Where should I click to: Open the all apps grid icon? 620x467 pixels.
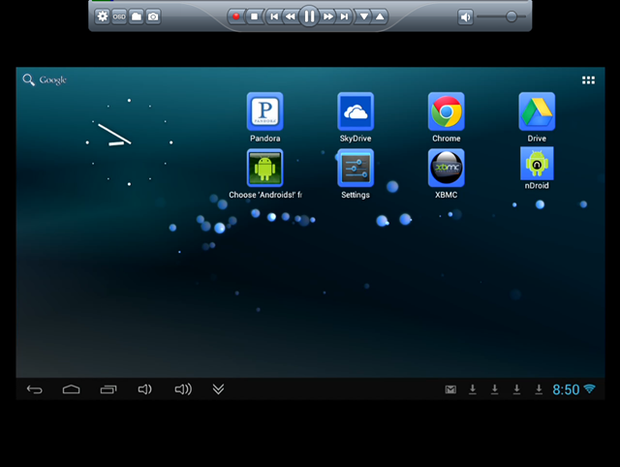(588, 80)
